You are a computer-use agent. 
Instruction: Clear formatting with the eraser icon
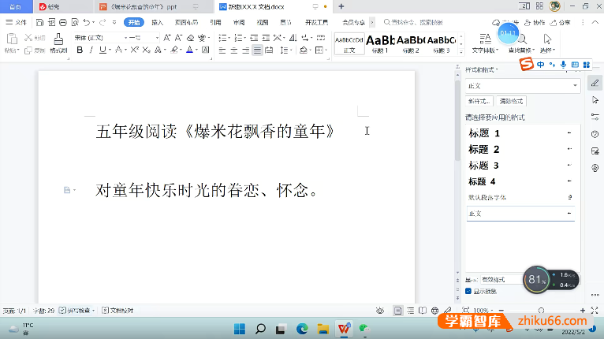190,38
